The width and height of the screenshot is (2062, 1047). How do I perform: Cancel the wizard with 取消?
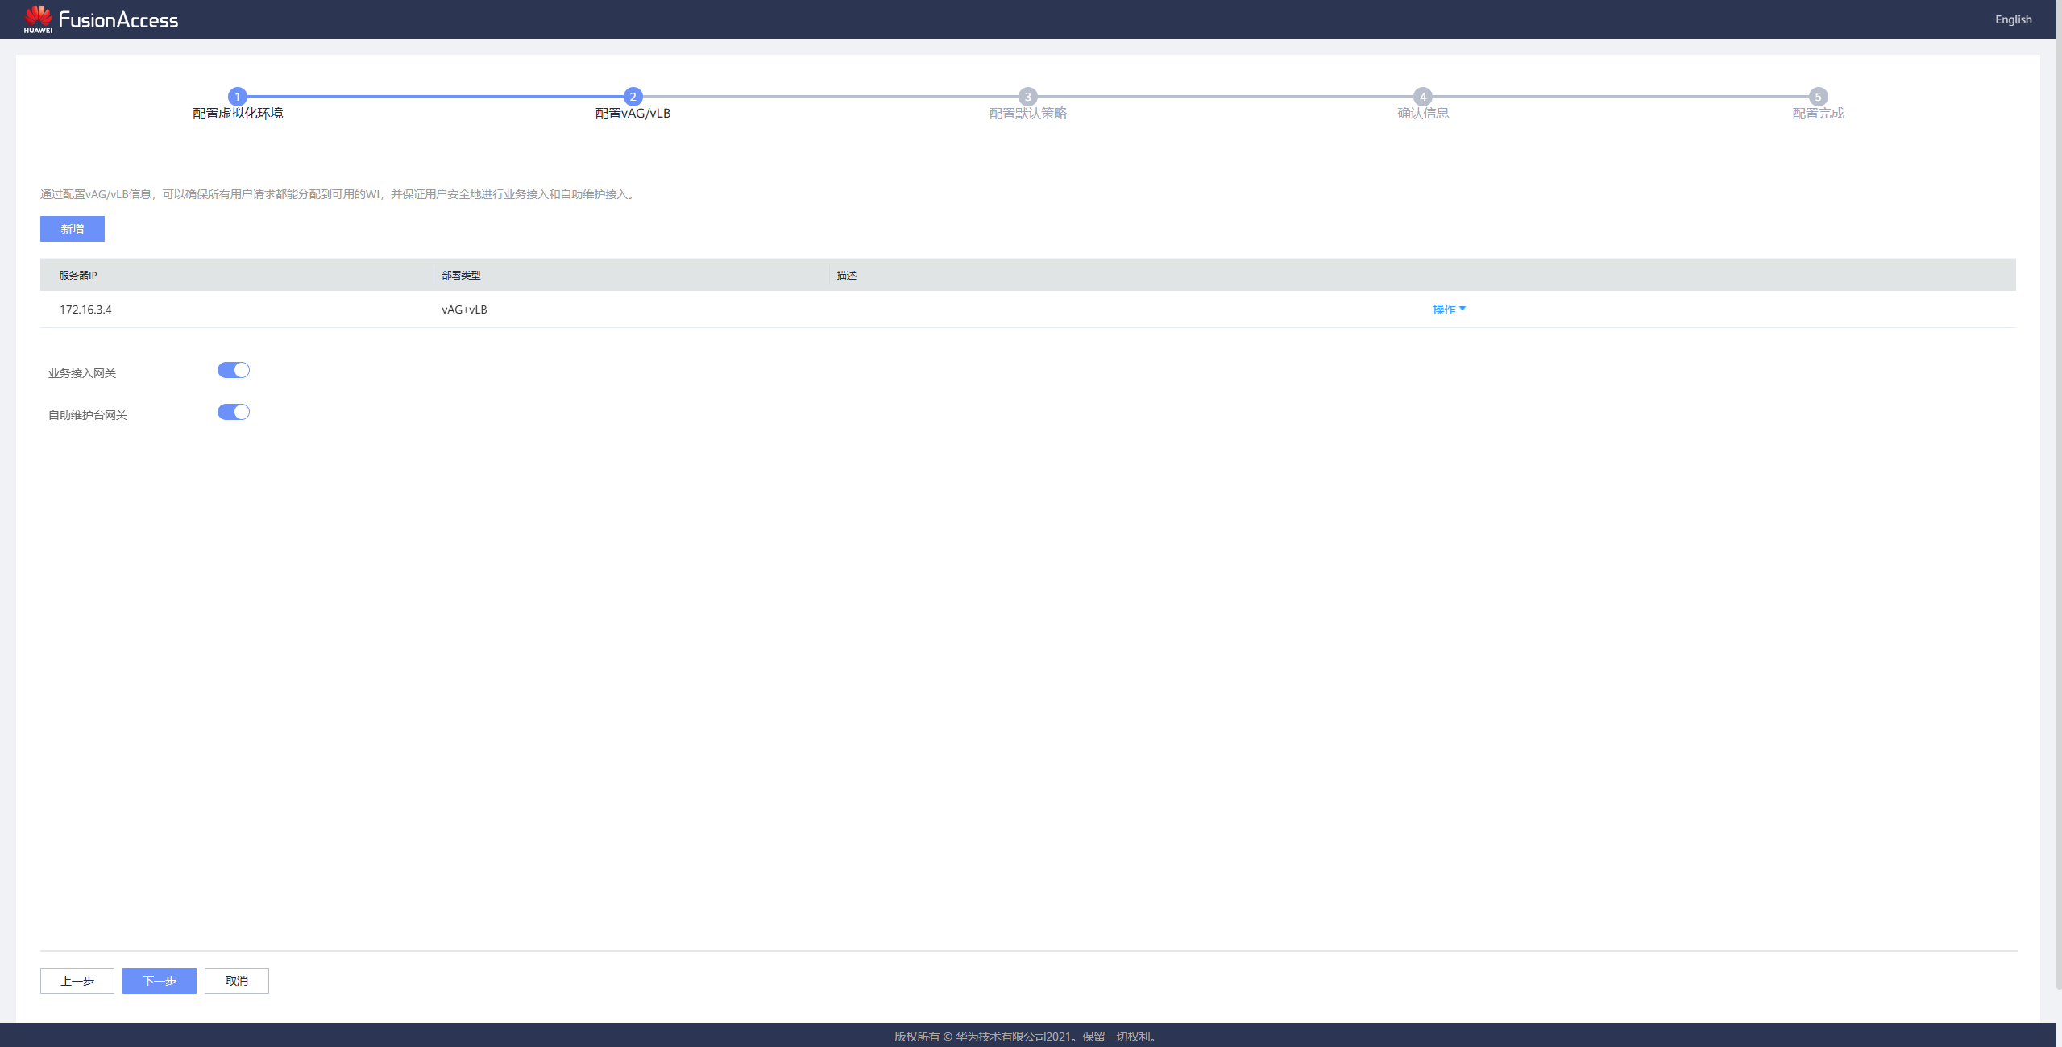(x=237, y=981)
